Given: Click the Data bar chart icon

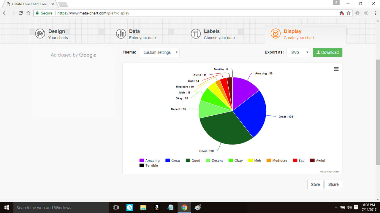Looking at the screenshot, I should click(x=121, y=34).
